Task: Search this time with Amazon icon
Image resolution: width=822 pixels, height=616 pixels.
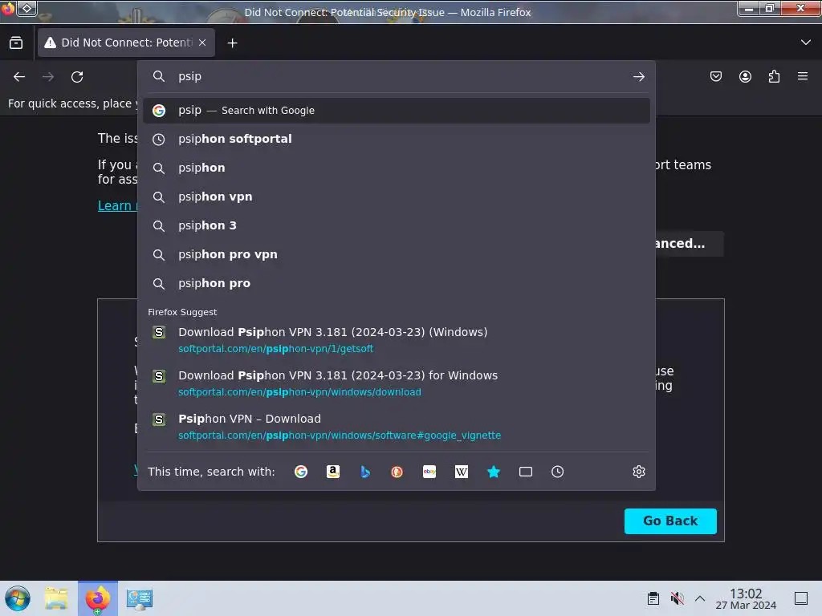Action: [x=333, y=472]
